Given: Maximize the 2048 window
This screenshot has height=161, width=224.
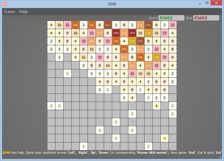Looking at the screenshot, I should (x=207, y=3).
